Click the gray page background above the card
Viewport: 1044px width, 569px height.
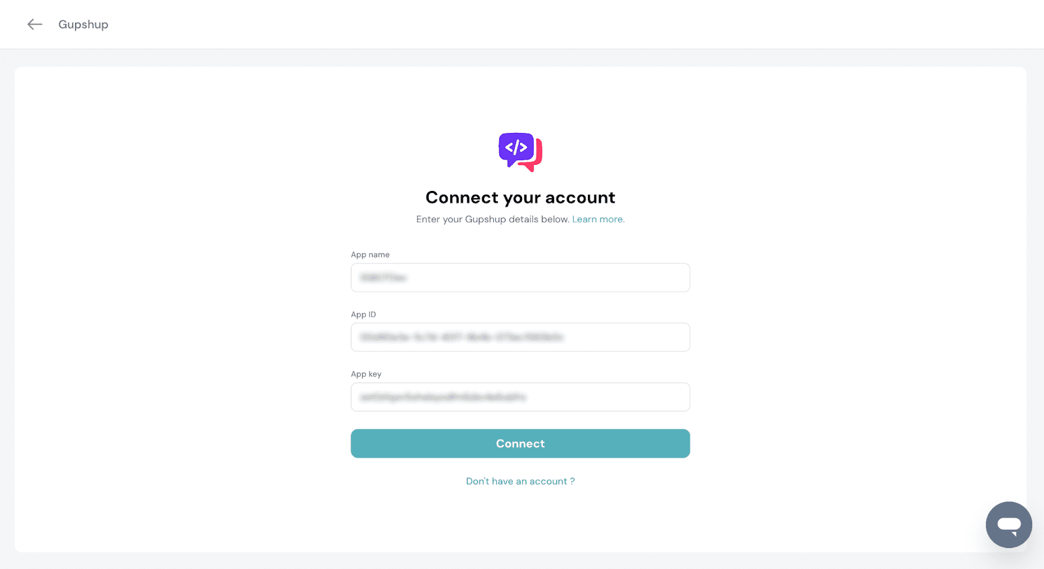click(522, 58)
